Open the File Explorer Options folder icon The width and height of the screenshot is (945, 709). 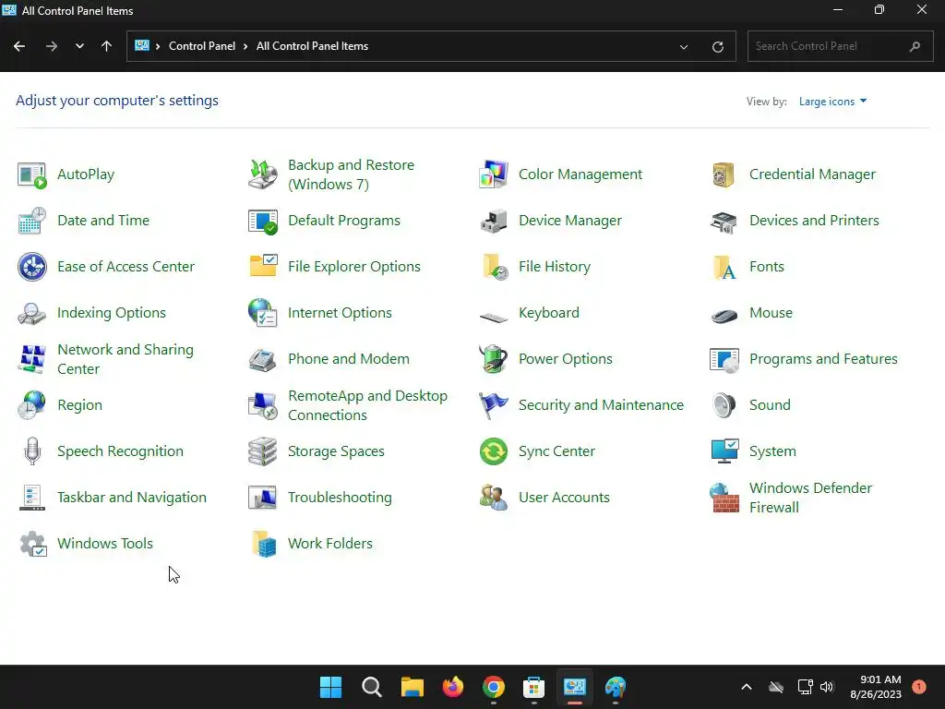click(x=263, y=267)
